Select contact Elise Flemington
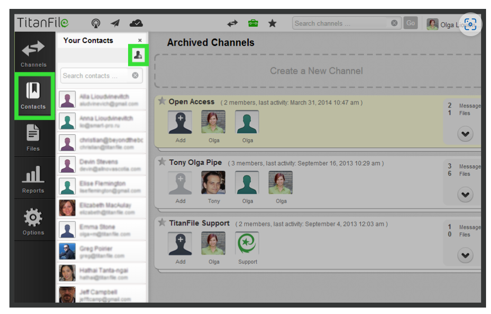This screenshot has width=491, height=314. click(x=101, y=187)
